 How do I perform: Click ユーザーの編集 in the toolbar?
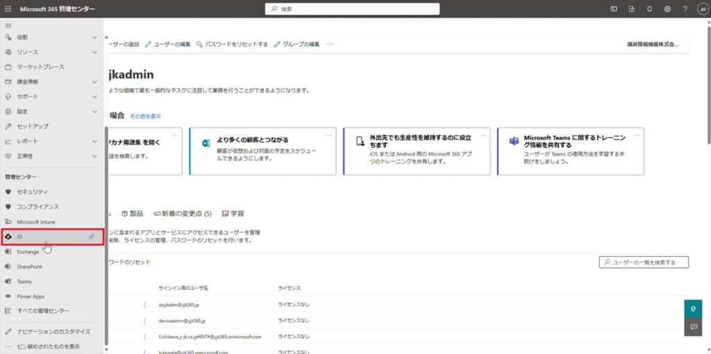[168, 44]
